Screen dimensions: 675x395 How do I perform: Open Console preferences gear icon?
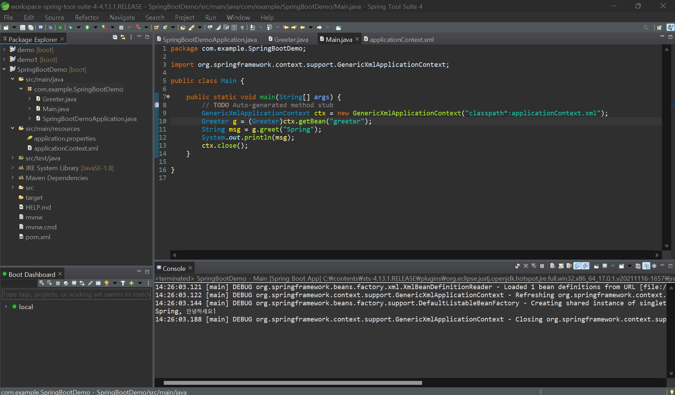pos(654,266)
